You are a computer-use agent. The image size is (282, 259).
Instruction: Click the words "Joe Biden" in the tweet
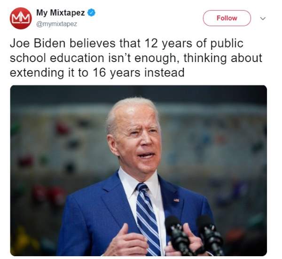pyautogui.click(x=38, y=43)
